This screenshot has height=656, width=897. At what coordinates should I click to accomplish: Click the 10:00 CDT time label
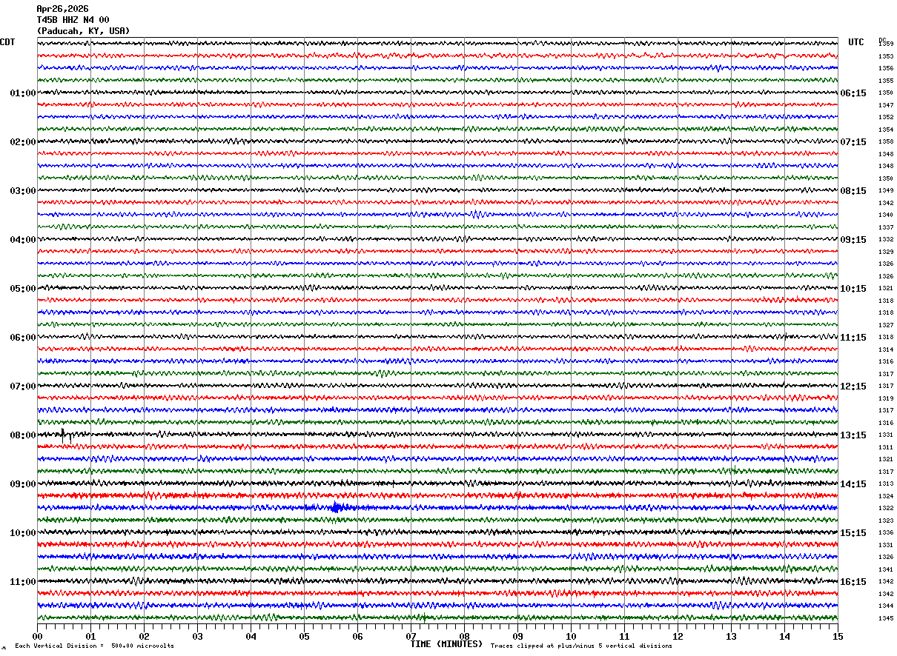[x=23, y=533]
